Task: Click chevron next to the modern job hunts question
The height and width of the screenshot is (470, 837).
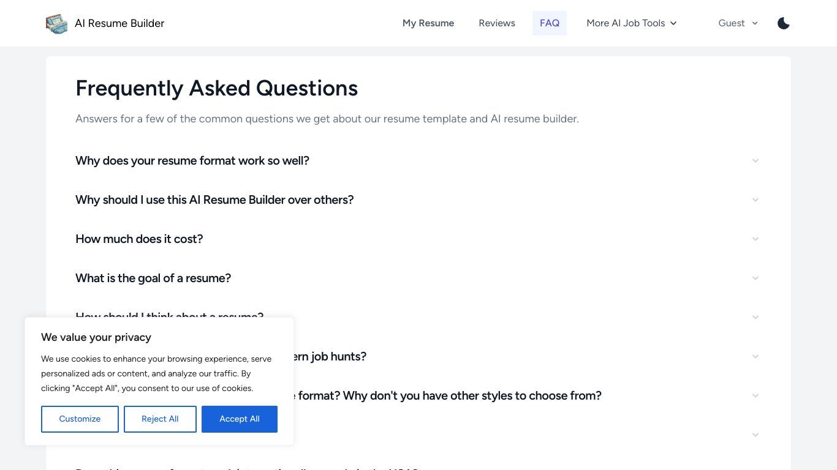Action: pyautogui.click(x=756, y=356)
